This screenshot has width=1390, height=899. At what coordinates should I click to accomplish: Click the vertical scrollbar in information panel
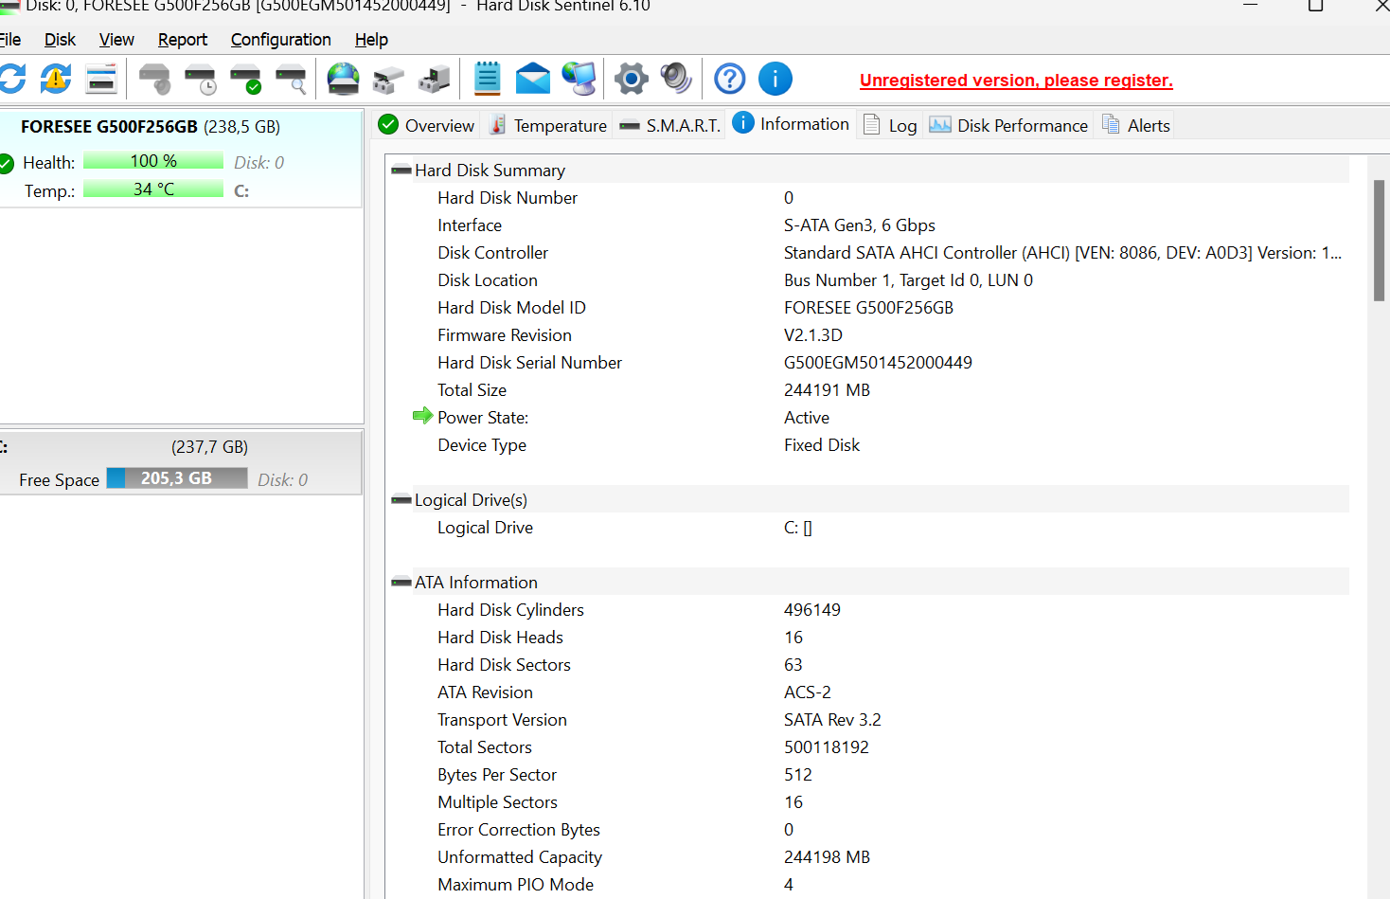point(1379,240)
